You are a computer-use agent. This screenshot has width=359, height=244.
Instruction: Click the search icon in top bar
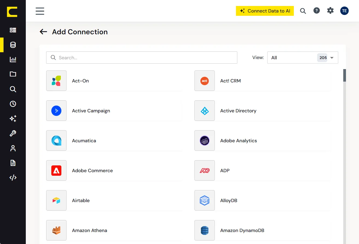(x=303, y=11)
